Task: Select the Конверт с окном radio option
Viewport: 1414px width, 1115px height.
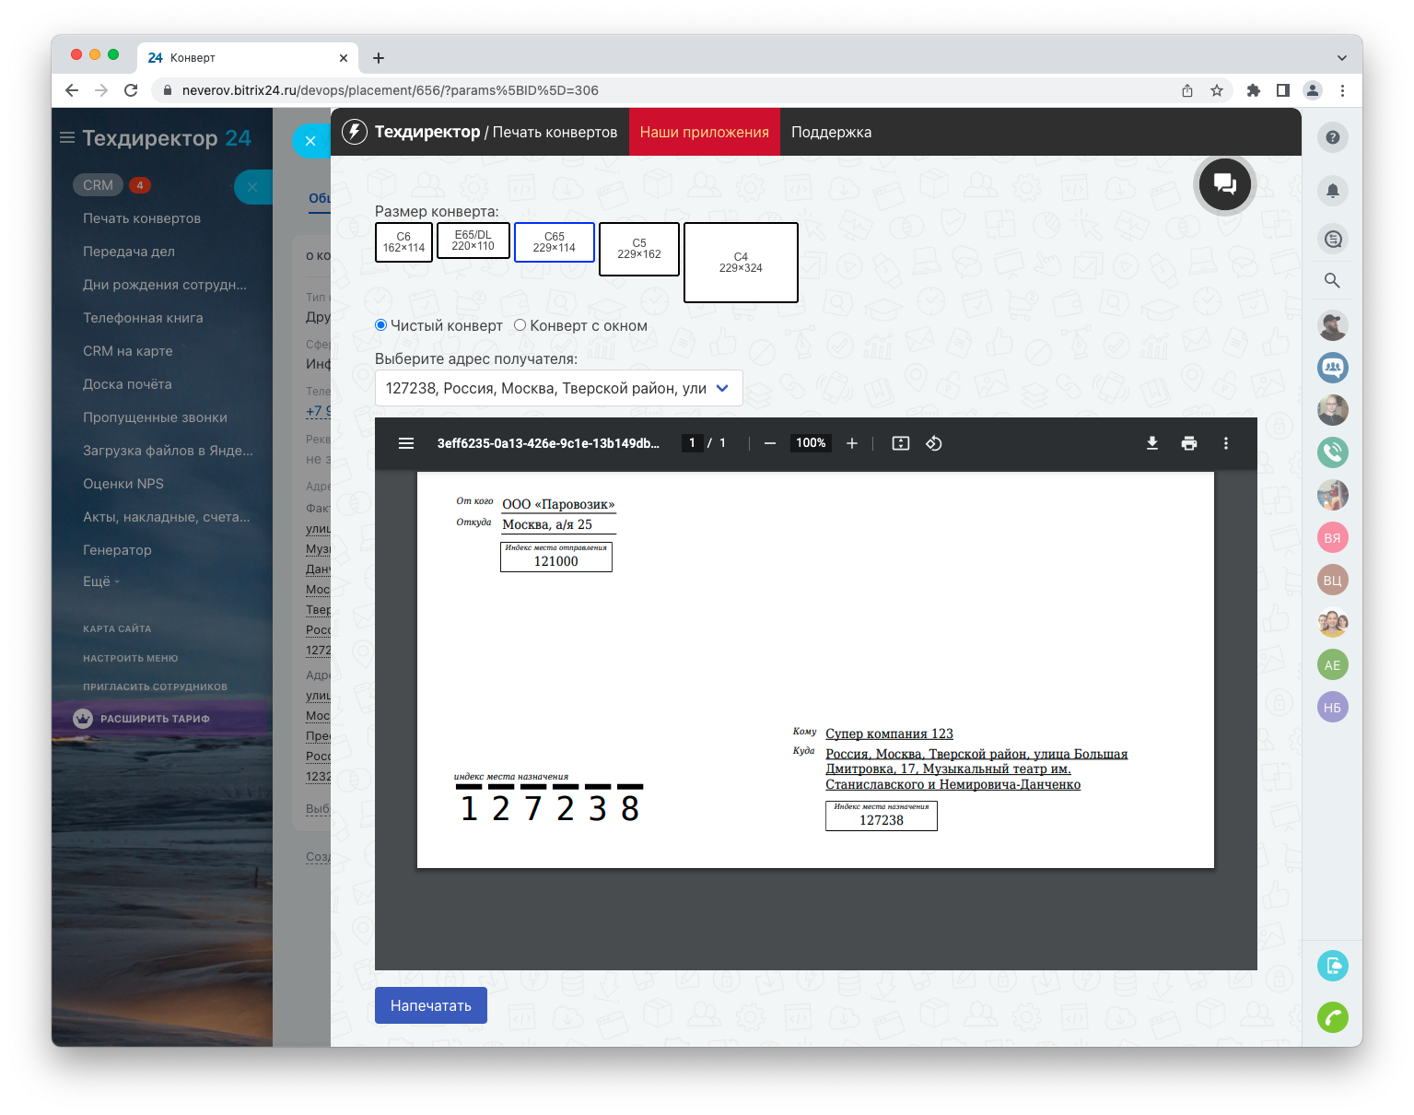Action: tap(520, 325)
